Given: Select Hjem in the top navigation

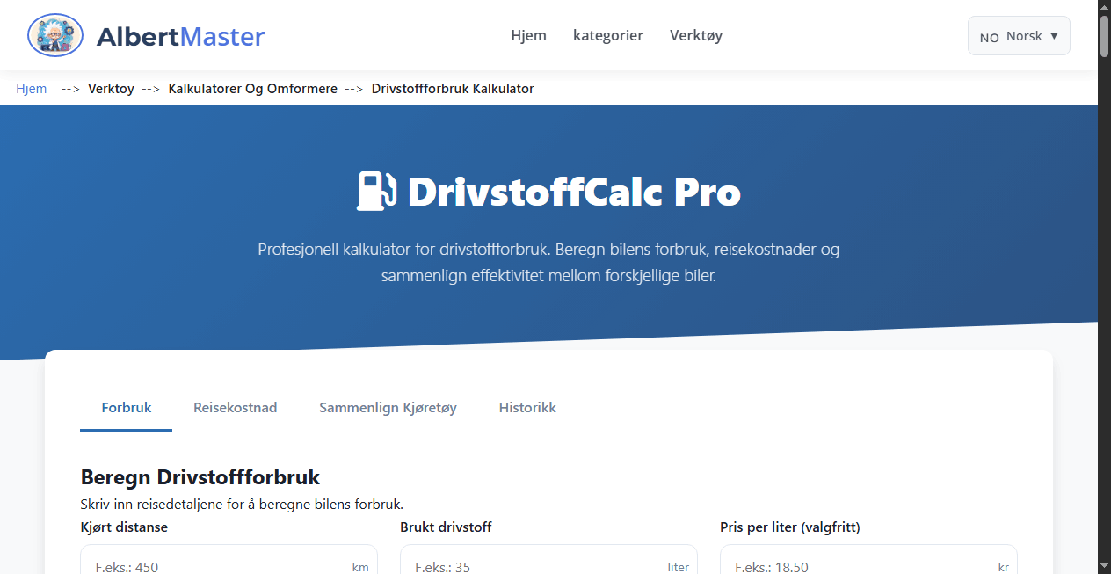Looking at the screenshot, I should [x=528, y=35].
